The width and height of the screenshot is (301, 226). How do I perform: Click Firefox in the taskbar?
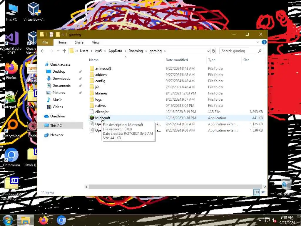44,220
